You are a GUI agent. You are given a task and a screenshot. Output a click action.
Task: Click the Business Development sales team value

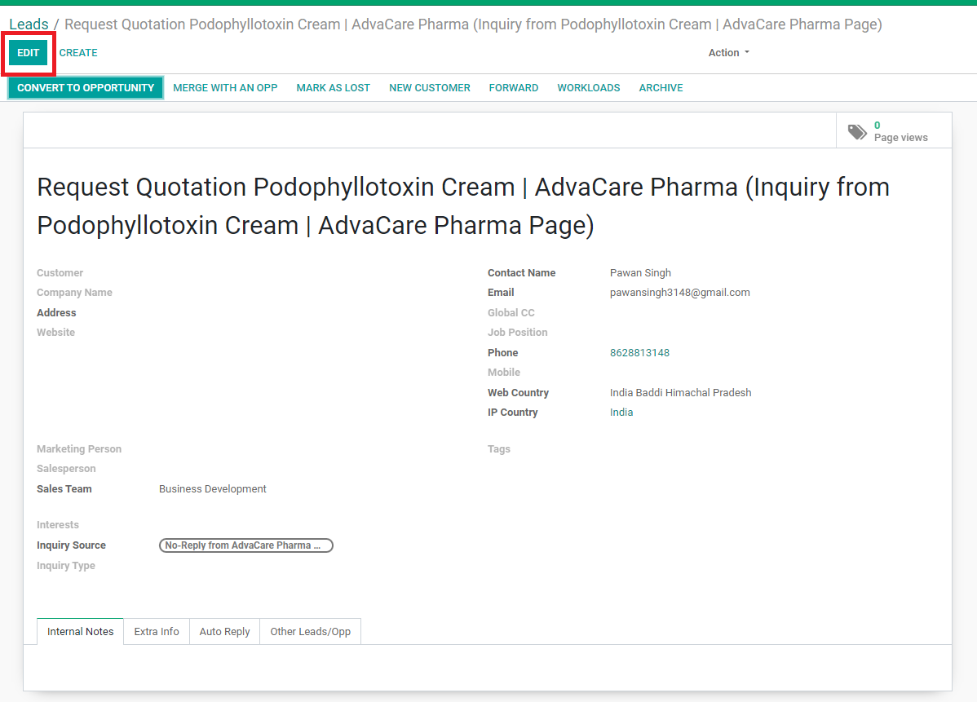213,489
